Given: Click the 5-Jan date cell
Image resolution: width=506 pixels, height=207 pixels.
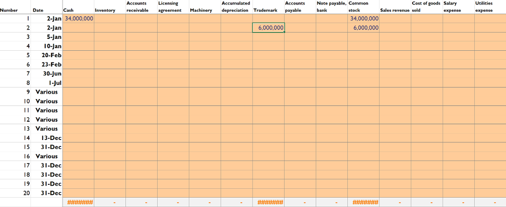Looking at the screenshot, I should coord(47,37).
